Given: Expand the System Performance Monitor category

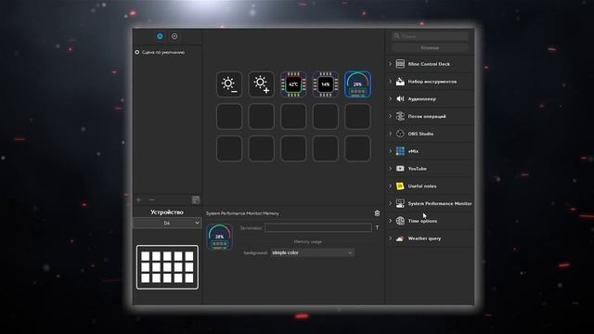Looking at the screenshot, I should coord(390,203).
